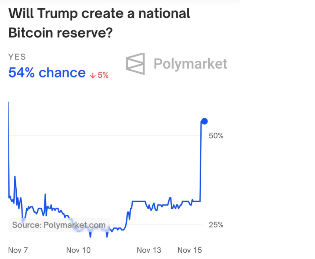Select the market question title
The width and height of the screenshot is (315, 259).
coord(99,23)
